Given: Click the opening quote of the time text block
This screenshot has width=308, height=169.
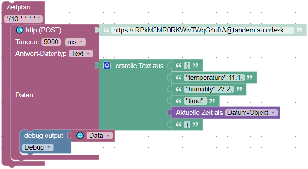Looking at the screenshot, I should (x=179, y=101).
